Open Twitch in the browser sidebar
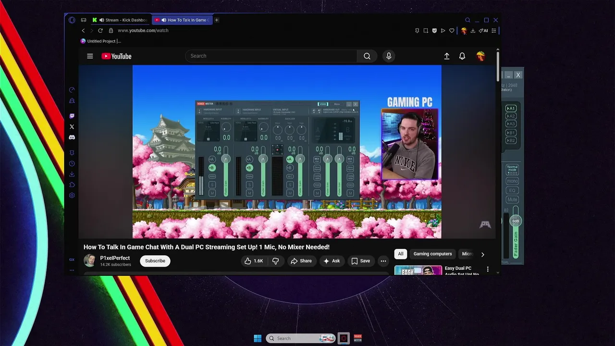615x346 pixels. [72, 116]
